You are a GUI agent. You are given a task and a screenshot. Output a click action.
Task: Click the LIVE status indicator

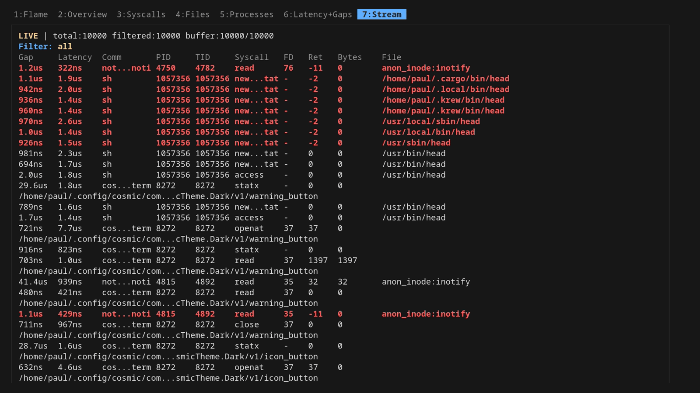(28, 36)
